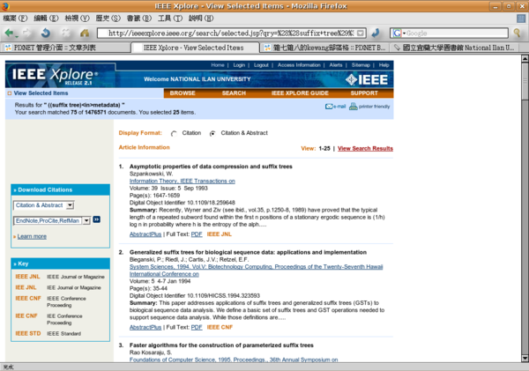
Task: Open the 說明 (H) menu
Action: pyautogui.click(x=201, y=19)
